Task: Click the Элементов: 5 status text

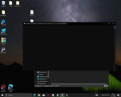Action: [39, 86]
